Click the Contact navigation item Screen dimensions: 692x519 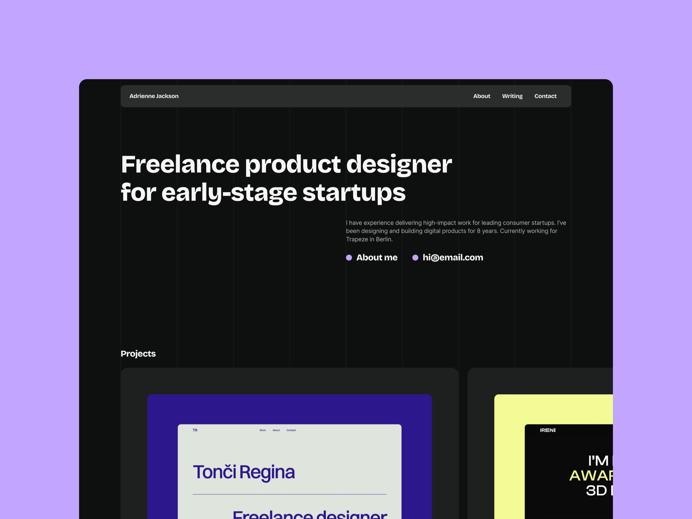(x=546, y=97)
